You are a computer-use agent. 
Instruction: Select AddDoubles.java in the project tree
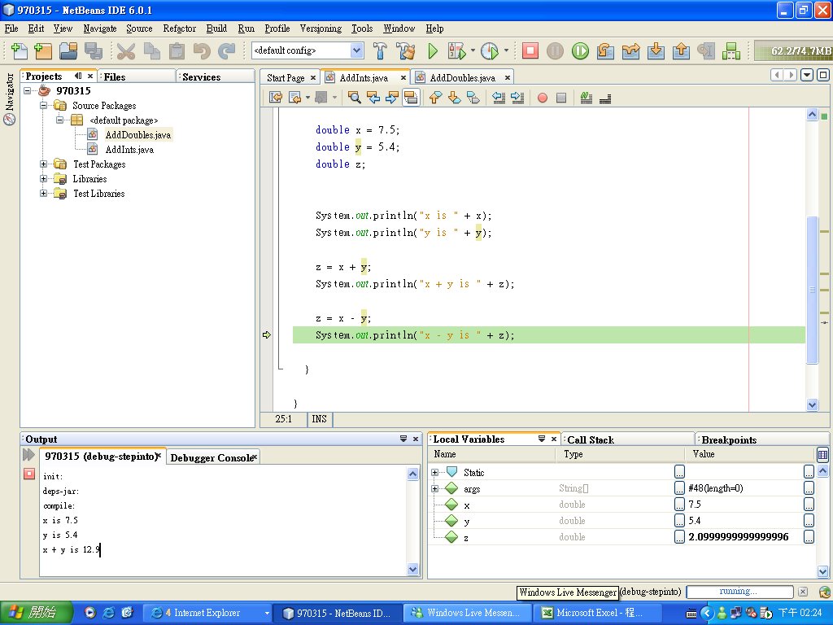137,135
